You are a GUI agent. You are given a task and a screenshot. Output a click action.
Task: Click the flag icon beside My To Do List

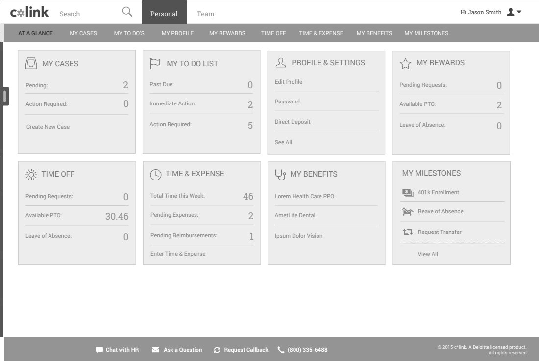pyautogui.click(x=155, y=63)
